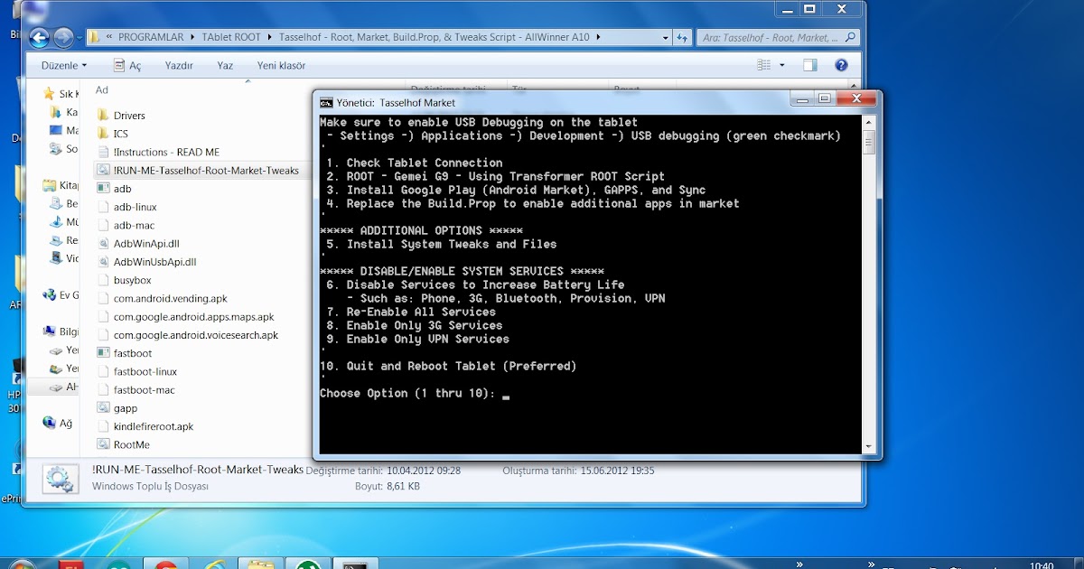Click the Aç toolbar button with document icon

(x=127, y=66)
